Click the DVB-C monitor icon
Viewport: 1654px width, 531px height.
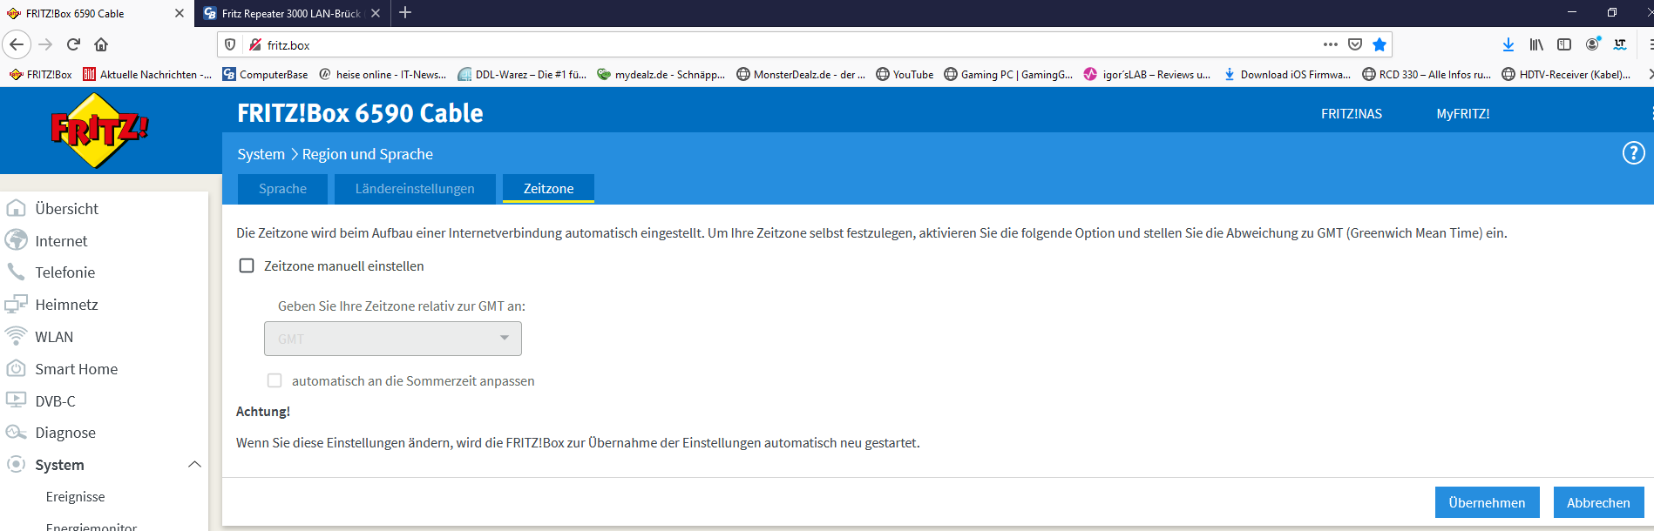[x=16, y=400]
